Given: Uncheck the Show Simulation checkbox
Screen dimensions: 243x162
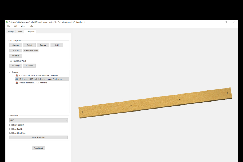Looking at the screenshot, I should point(11,133).
